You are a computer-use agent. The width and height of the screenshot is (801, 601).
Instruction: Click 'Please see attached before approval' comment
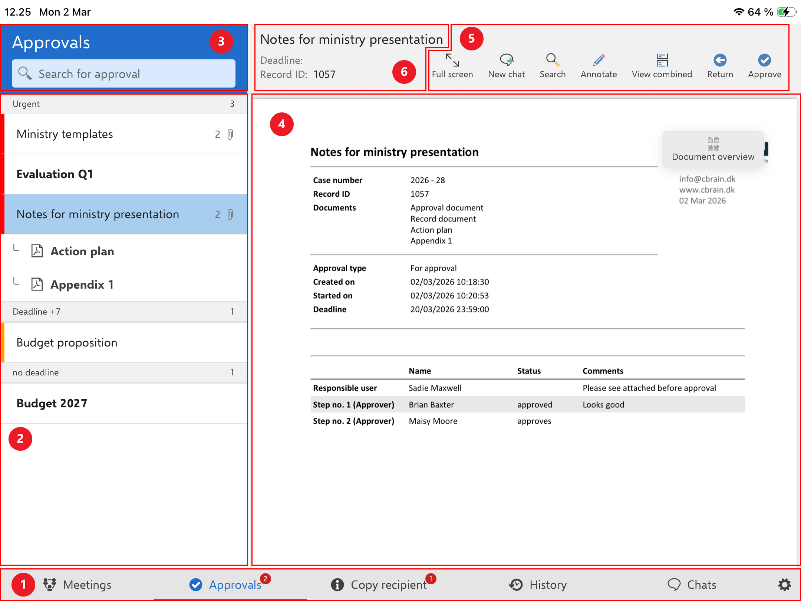click(649, 388)
